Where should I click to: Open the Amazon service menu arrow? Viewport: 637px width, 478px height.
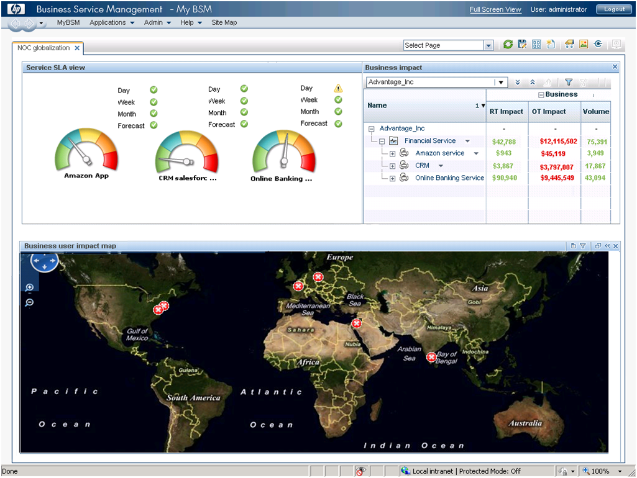476,153
